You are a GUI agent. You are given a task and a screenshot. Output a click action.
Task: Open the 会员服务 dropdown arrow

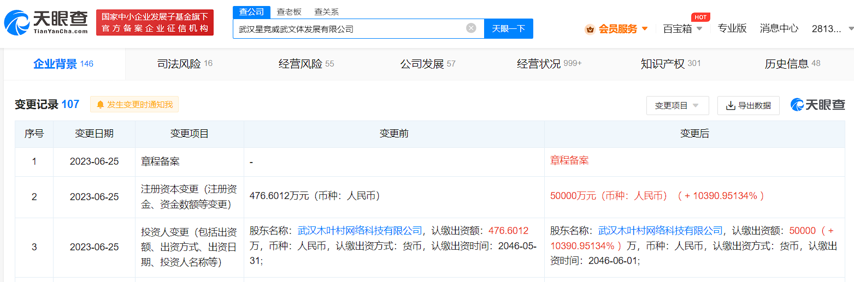(645, 28)
